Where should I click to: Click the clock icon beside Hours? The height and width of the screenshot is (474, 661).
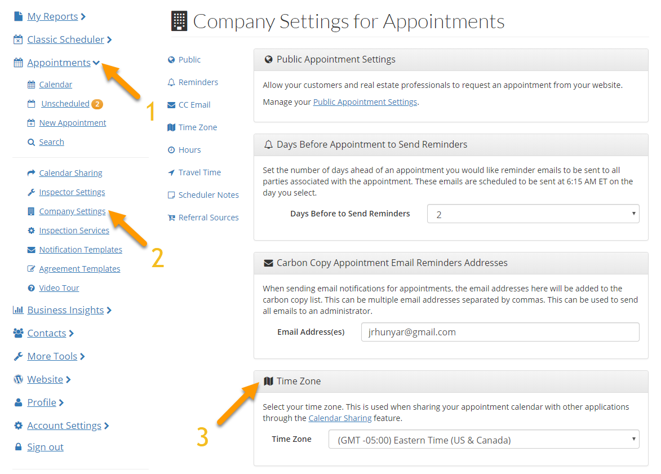pyautogui.click(x=171, y=150)
